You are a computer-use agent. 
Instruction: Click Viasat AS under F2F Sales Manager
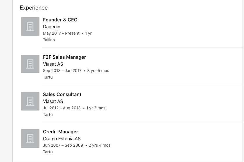pos(53,64)
